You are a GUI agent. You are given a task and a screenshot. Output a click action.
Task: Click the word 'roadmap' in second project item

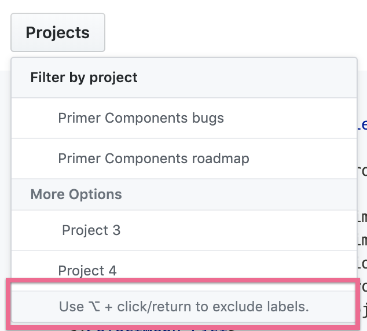(222, 158)
